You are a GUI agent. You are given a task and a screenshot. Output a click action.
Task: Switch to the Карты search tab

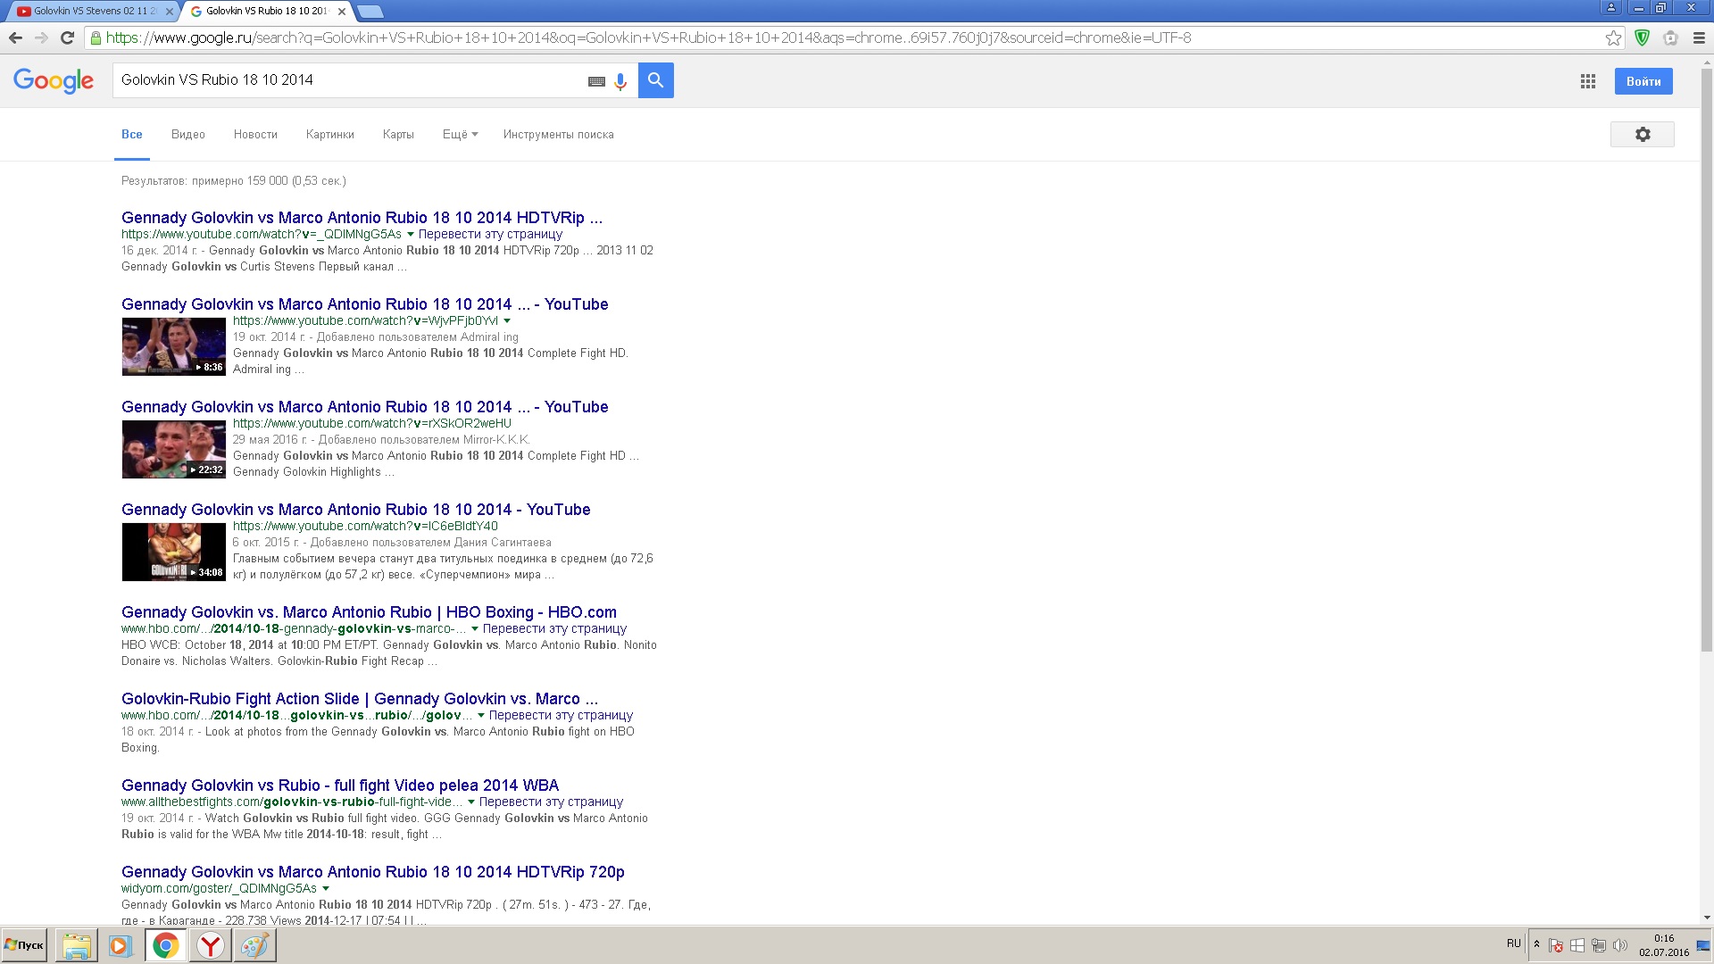(398, 135)
